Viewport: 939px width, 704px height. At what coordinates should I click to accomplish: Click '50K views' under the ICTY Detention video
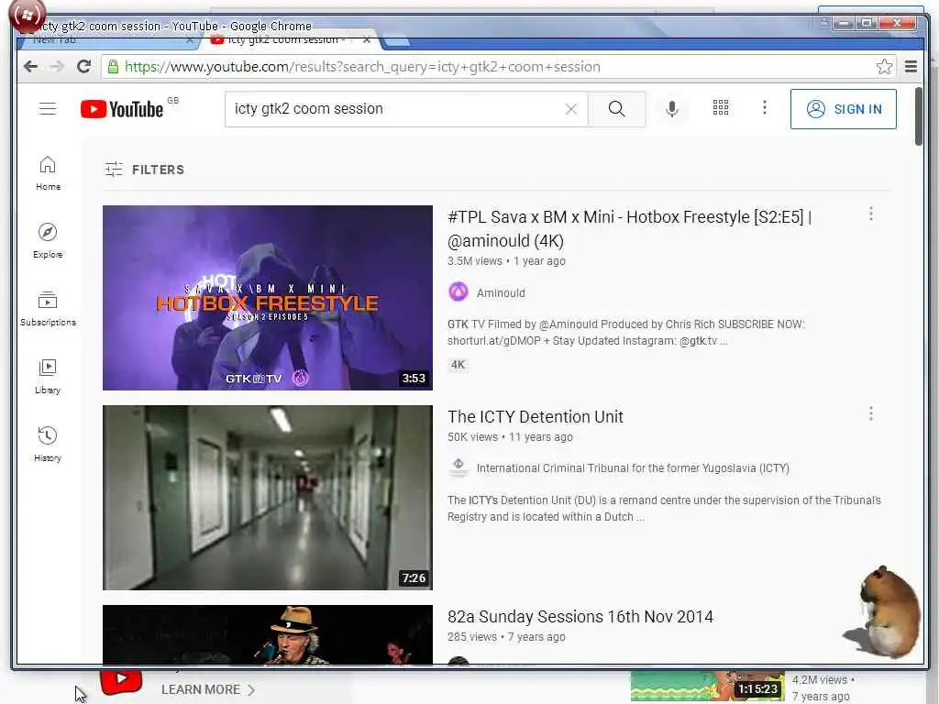tap(472, 437)
